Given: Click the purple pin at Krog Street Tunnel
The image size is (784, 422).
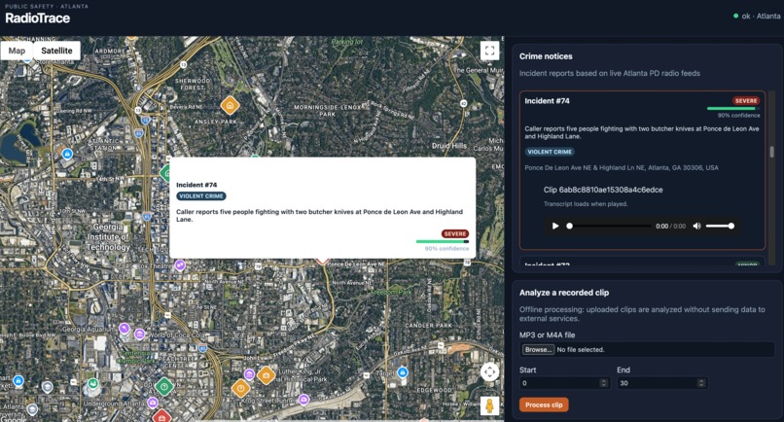Looking at the screenshot, I should [x=303, y=399].
